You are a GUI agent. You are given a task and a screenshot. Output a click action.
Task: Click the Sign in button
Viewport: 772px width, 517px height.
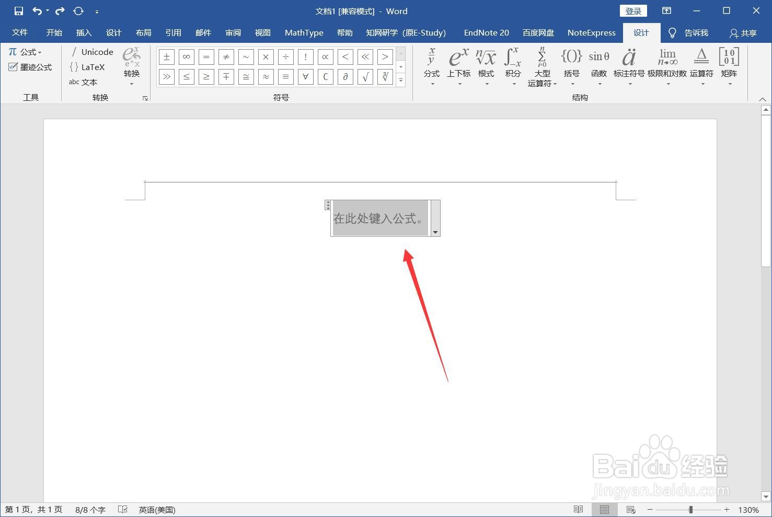click(x=633, y=11)
